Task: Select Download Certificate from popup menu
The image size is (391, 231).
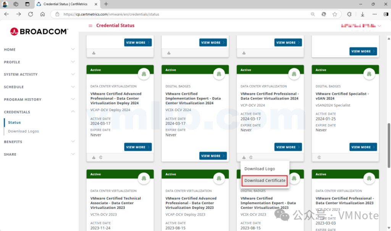Action: click(x=265, y=180)
